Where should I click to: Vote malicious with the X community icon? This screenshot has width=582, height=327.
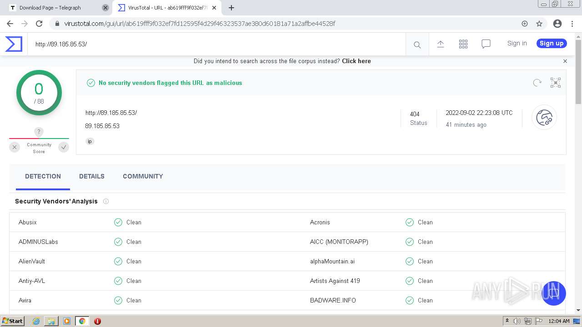15,147
